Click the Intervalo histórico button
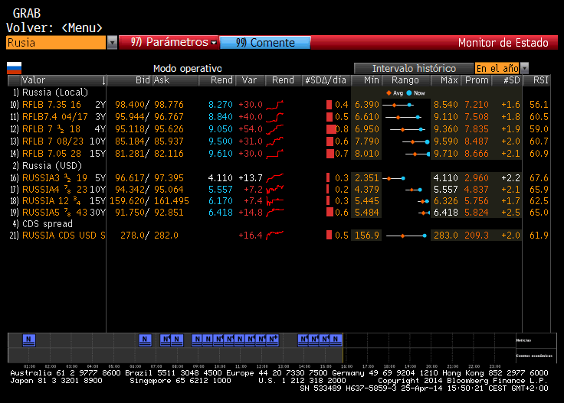 (x=414, y=68)
